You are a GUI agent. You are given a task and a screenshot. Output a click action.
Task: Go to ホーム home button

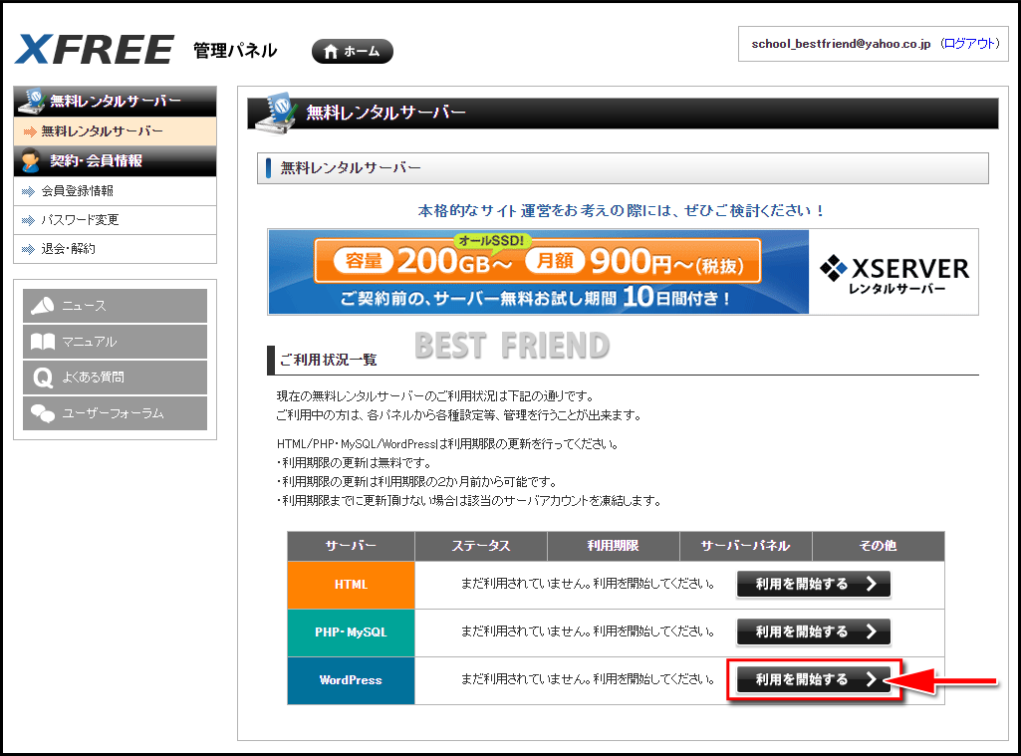353,51
